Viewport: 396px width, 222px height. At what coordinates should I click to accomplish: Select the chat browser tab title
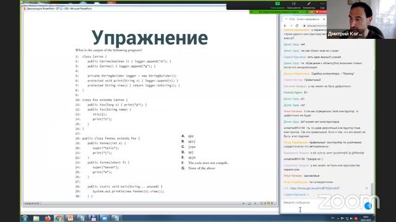(304, 19)
